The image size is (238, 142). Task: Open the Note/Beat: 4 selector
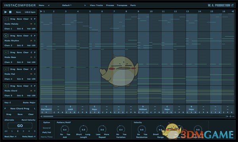pyautogui.click(x=29, y=136)
